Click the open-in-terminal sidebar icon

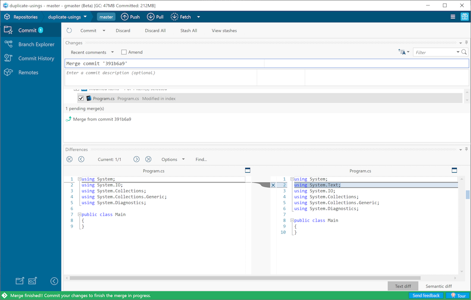[33, 281]
